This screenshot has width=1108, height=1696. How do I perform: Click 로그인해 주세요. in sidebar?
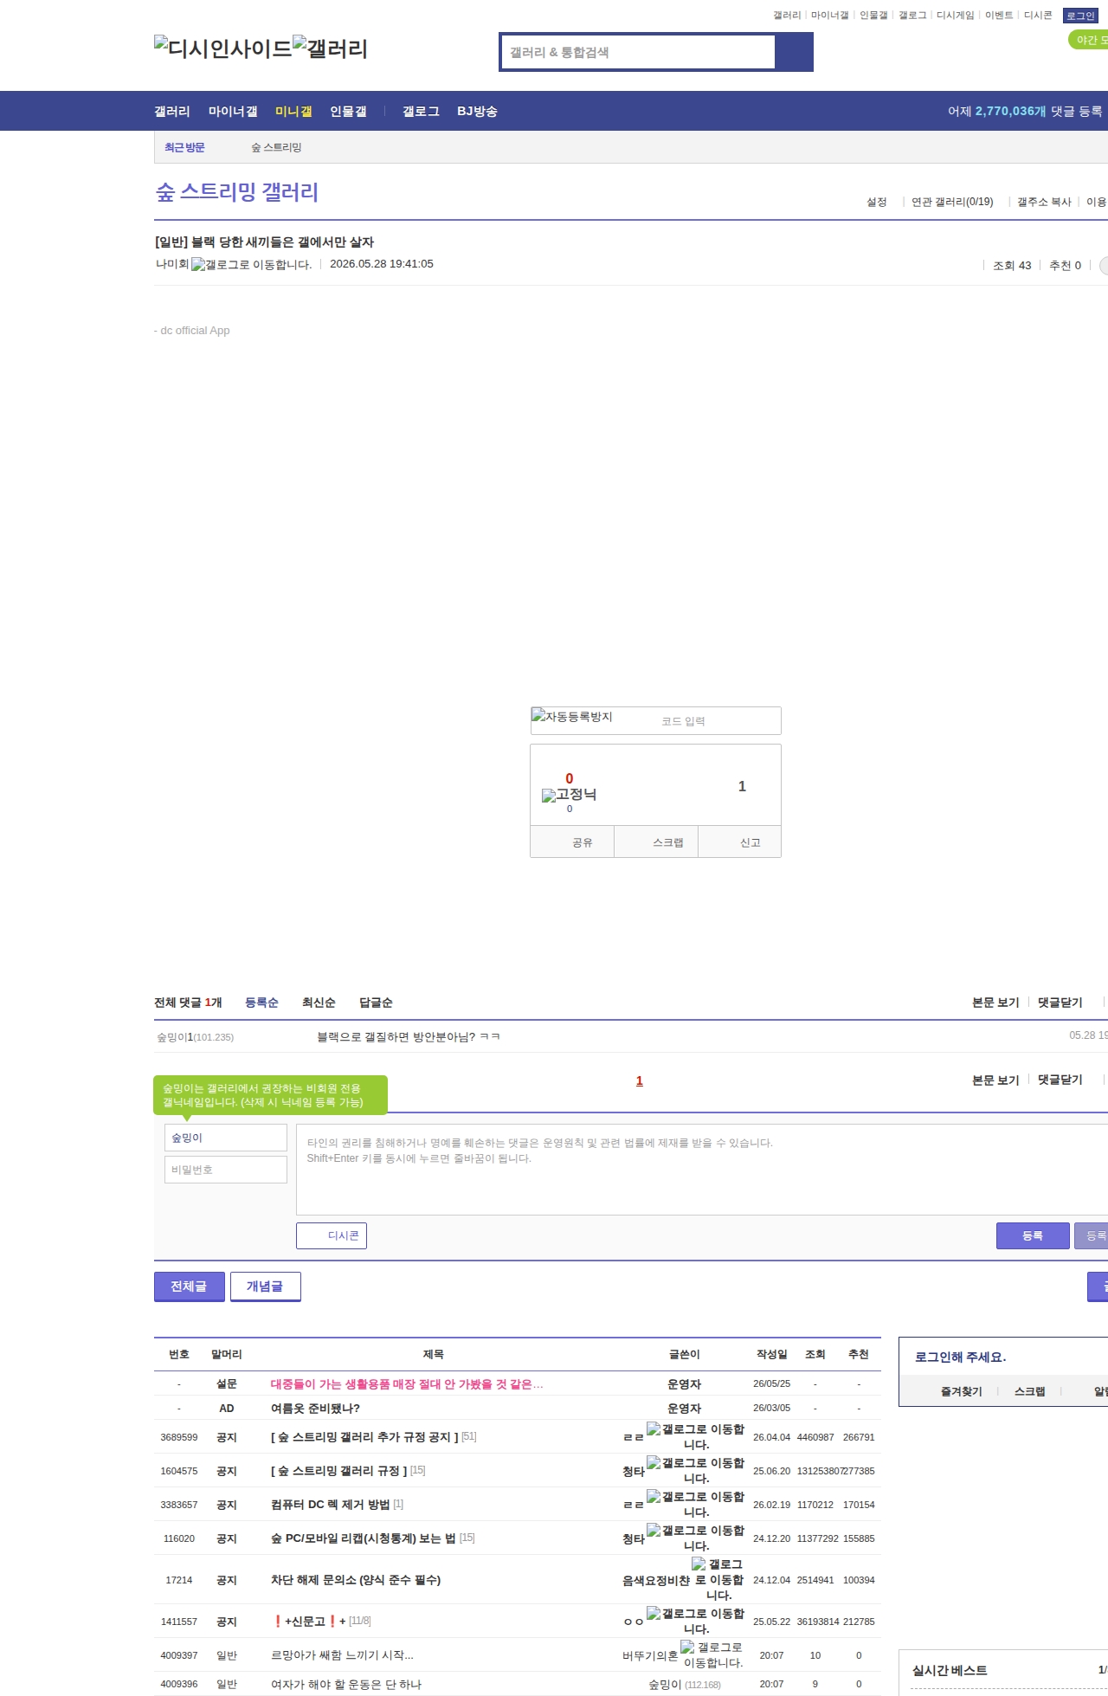(x=960, y=1357)
